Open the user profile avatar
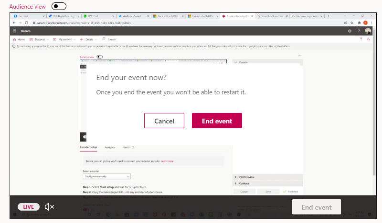 pos(368,31)
